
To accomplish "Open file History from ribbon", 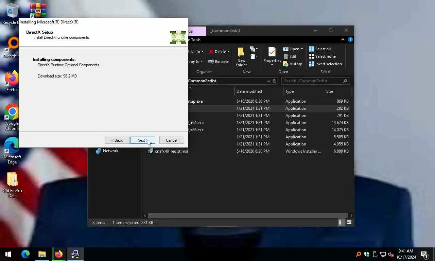I will point(292,64).
